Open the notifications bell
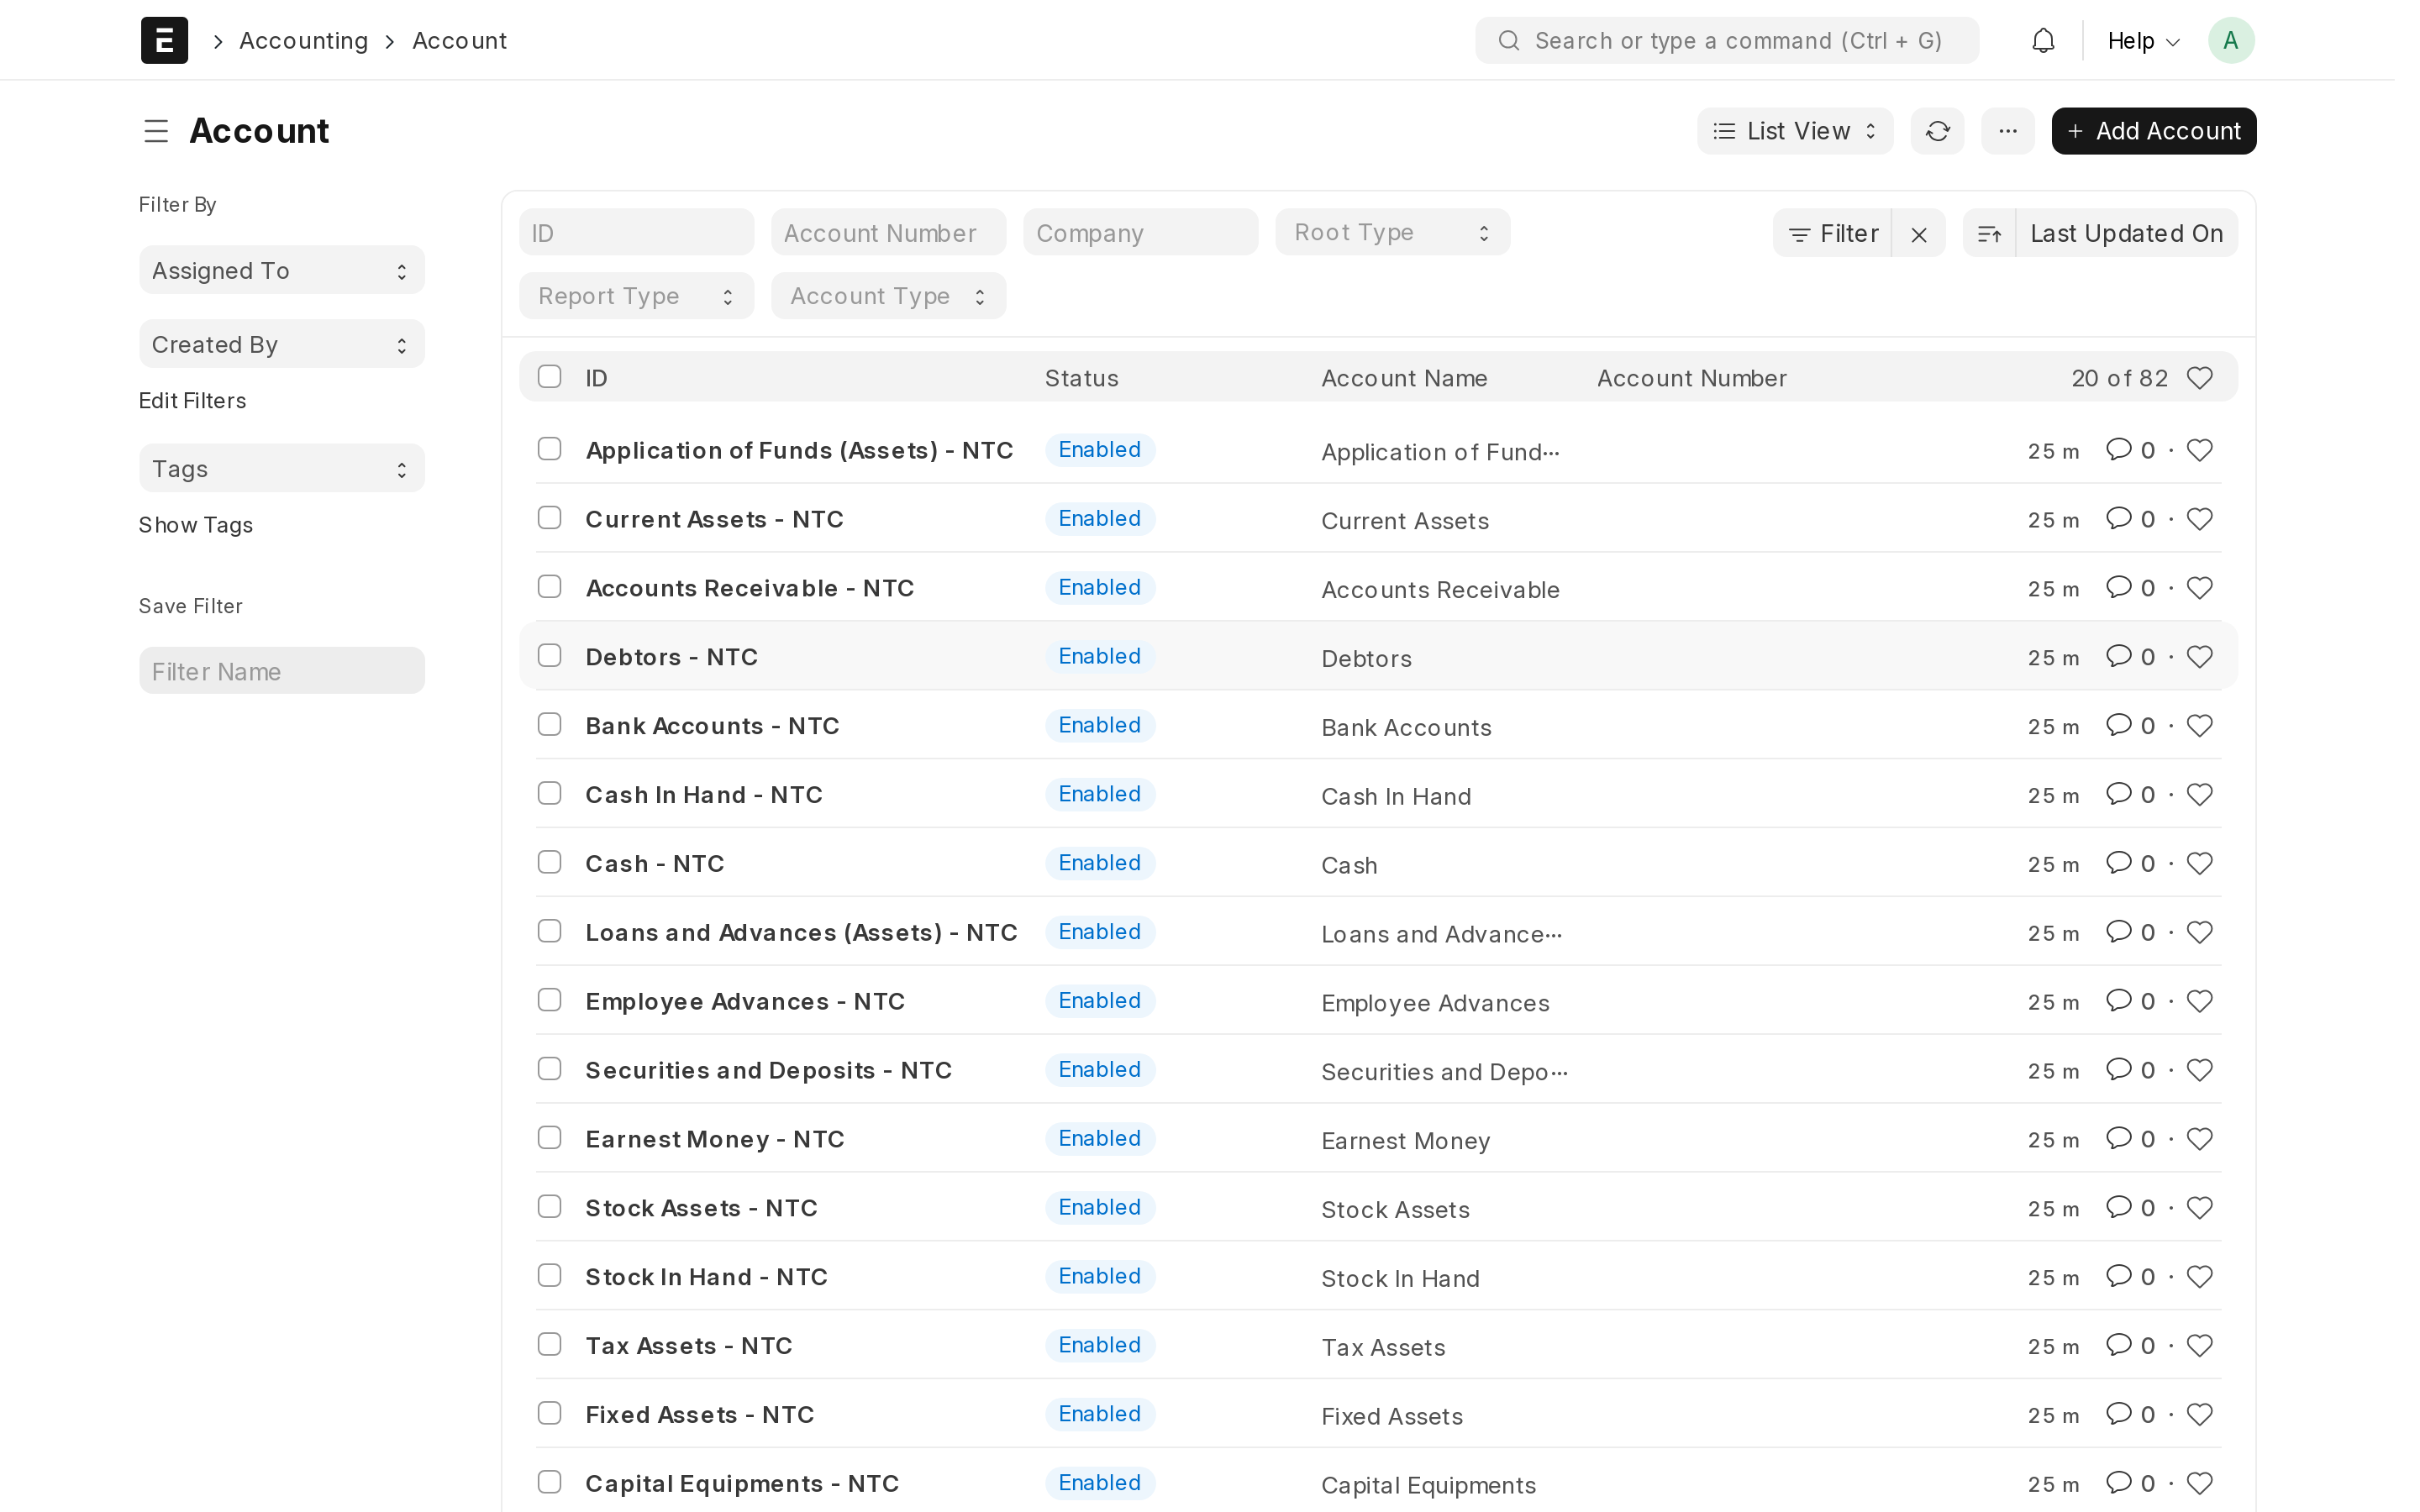The image size is (2420, 1512). [2043, 41]
